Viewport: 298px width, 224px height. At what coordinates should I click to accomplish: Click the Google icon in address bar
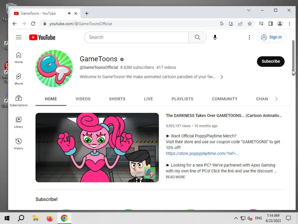(x=221, y=24)
